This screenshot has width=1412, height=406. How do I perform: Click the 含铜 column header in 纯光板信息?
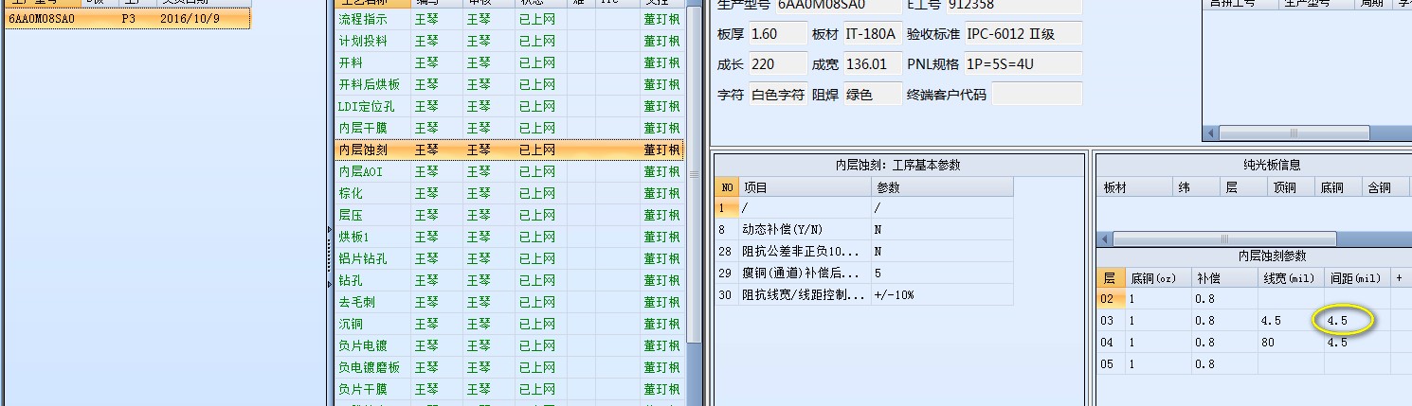1386,187
